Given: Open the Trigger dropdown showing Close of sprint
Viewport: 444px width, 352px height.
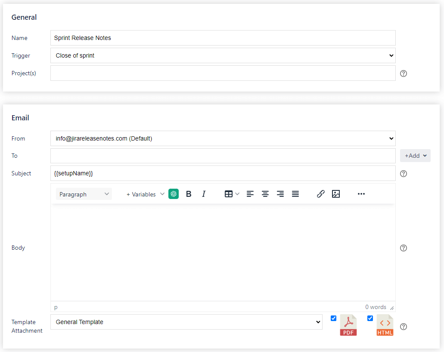Looking at the screenshot, I should point(223,55).
